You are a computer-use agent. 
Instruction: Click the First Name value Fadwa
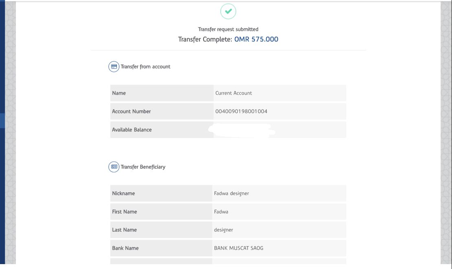point(221,212)
